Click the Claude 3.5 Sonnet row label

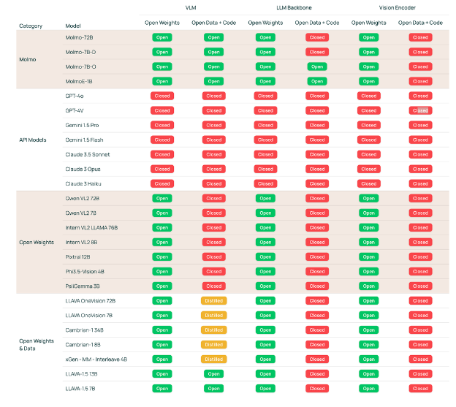(x=88, y=154)
